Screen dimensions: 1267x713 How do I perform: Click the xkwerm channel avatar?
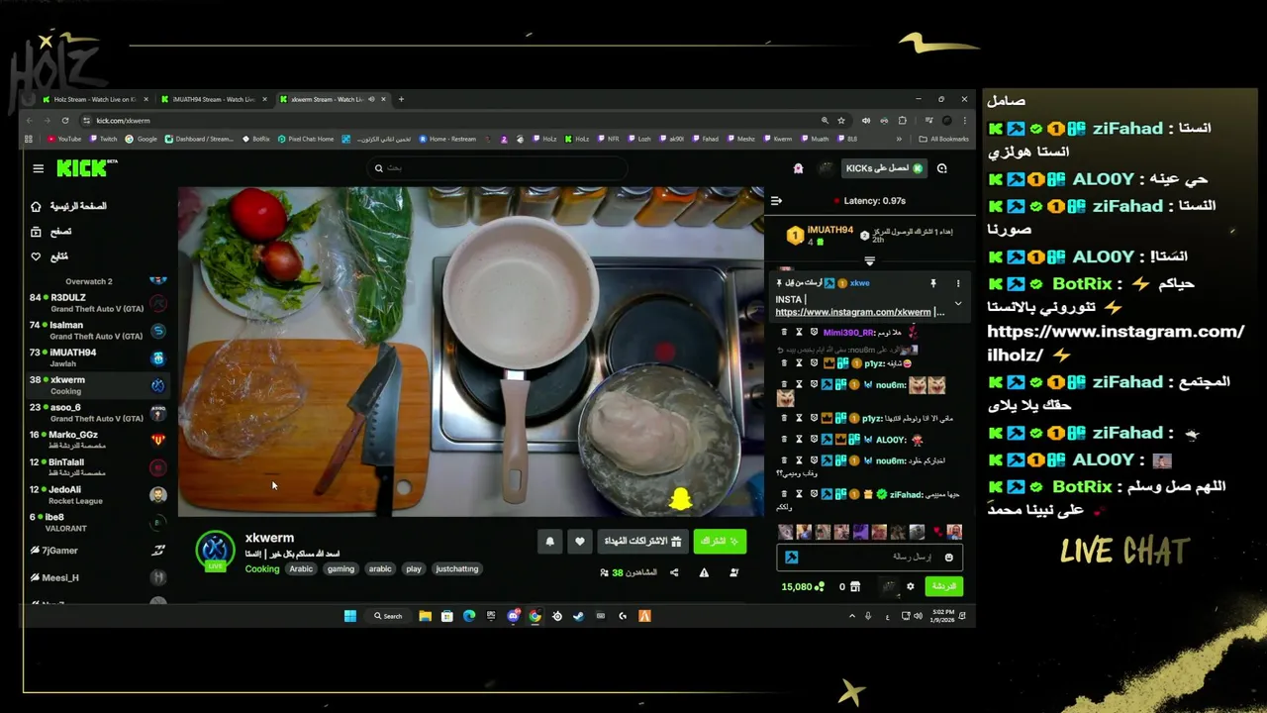click(x=215, y=551)
